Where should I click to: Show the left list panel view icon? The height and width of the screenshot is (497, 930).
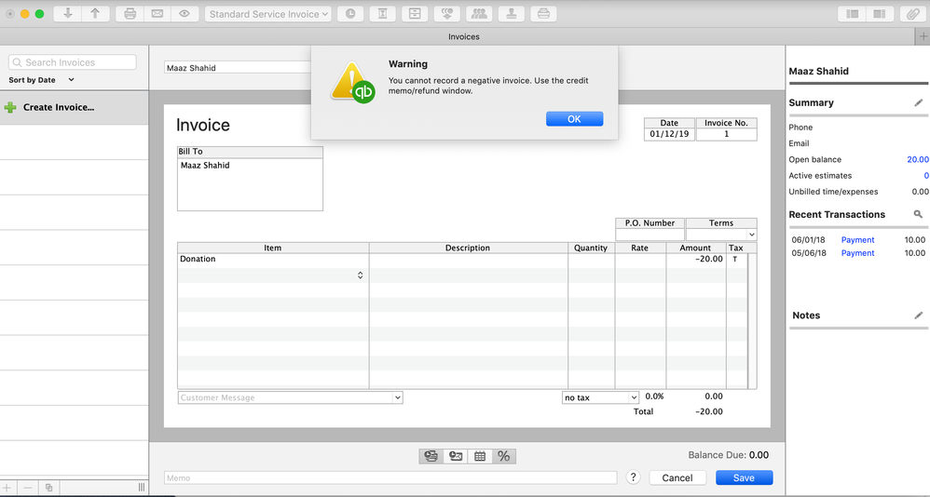853,14
